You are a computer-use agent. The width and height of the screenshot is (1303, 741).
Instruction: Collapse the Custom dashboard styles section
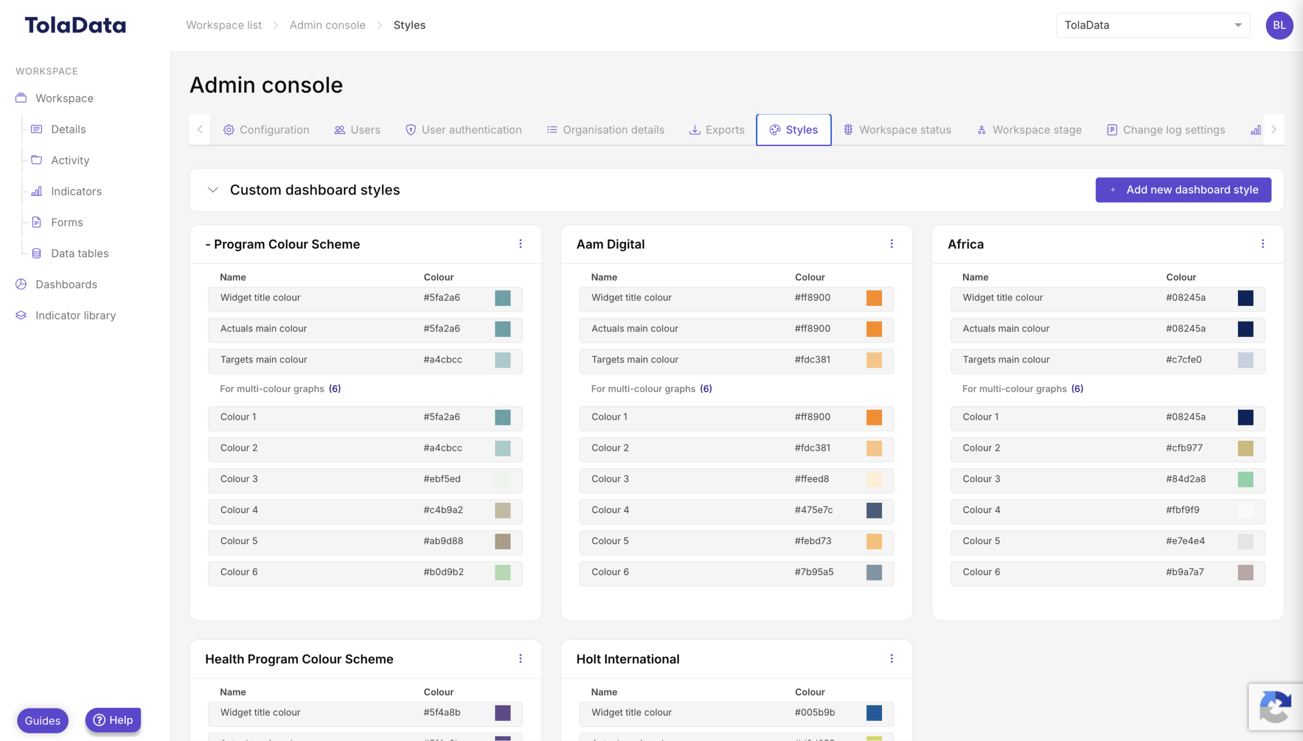tap(213, 190)
